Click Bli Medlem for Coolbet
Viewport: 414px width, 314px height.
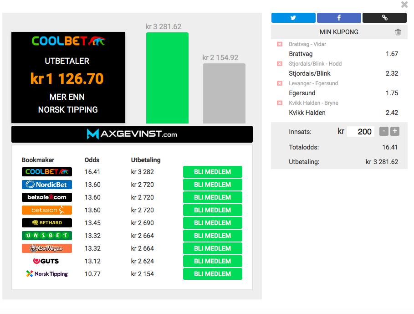coord(213,172)
